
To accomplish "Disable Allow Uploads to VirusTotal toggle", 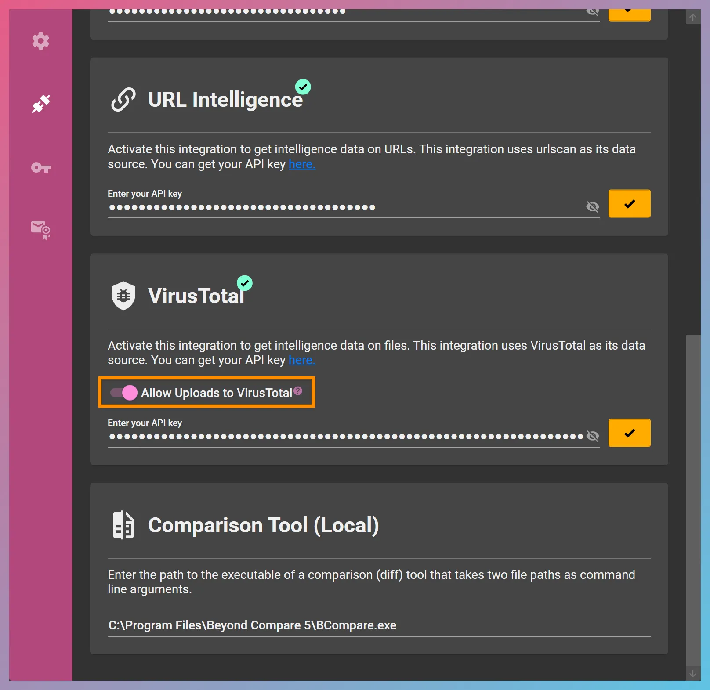I will click(124, 393).
